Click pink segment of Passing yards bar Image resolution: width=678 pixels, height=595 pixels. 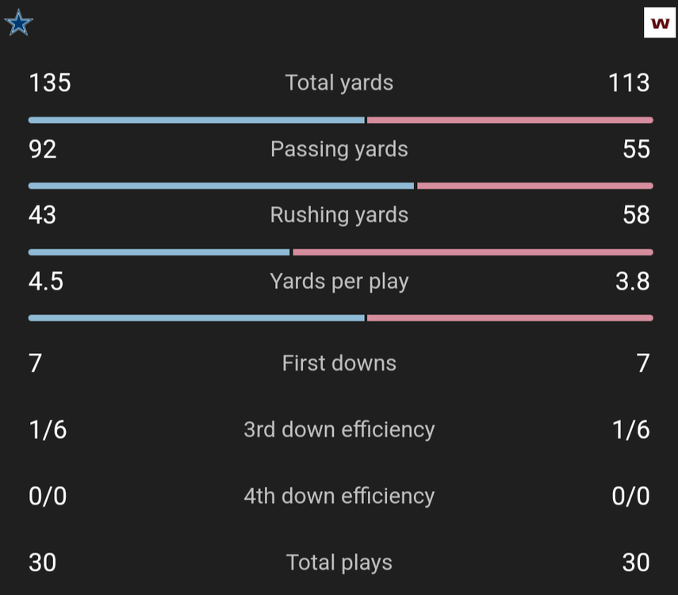pos(534,186)
